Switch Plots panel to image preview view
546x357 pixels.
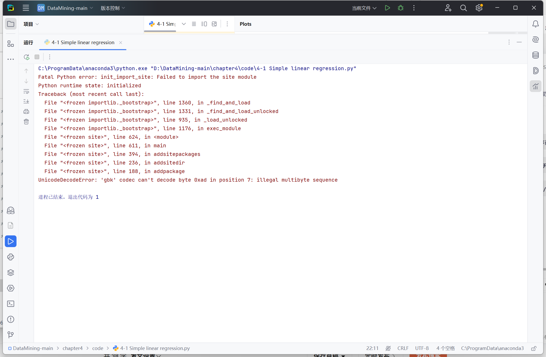[x=214, y=24]
